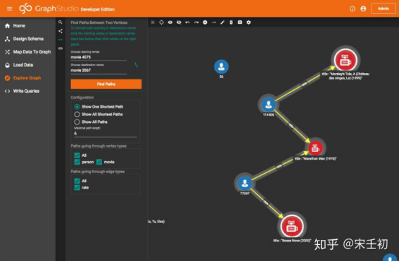Click rate edge from 114406 to Marathon Man

(291, 125)
